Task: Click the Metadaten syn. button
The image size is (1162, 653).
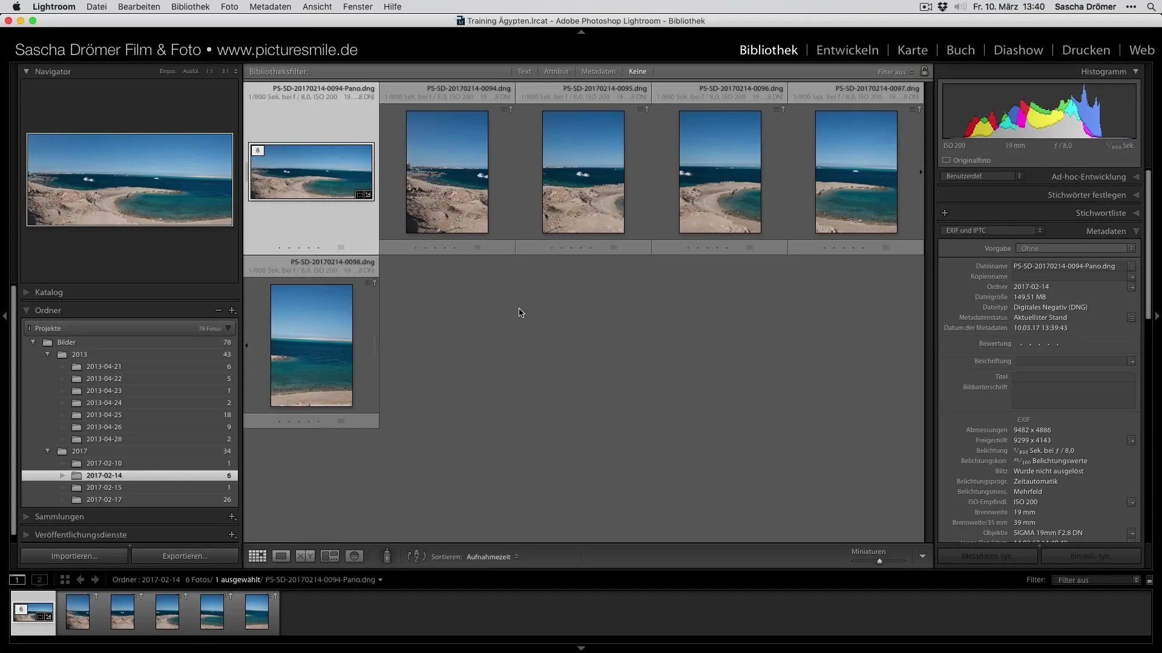Action: pos(987,556)
